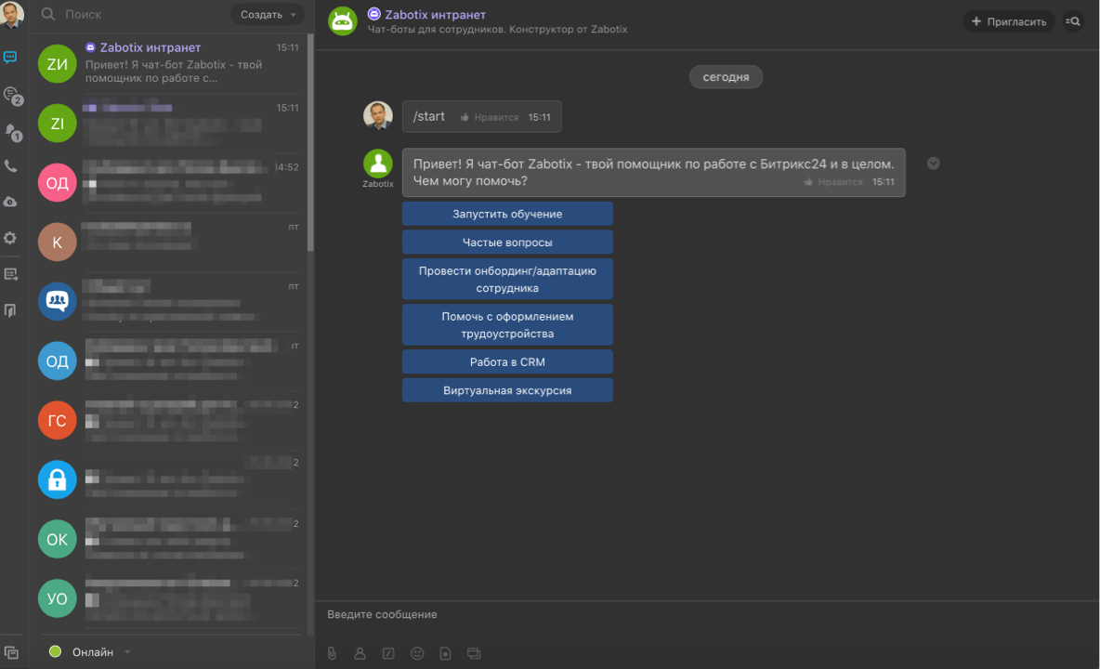Click the slash command icon below input
The image size is (1100, 669).
point(388,653)
